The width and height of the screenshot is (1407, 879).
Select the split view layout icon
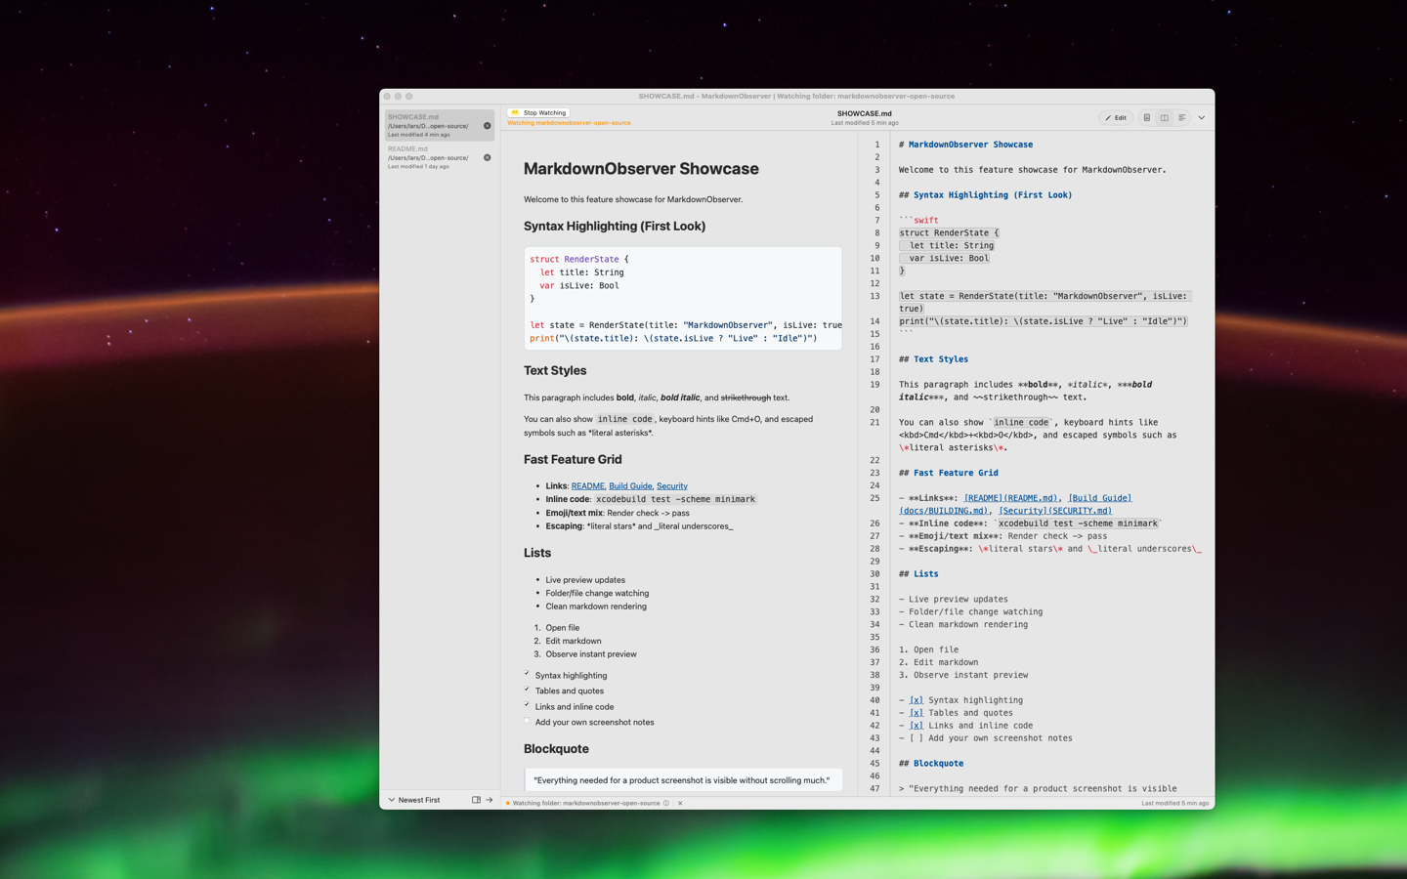coord(1165,117)
